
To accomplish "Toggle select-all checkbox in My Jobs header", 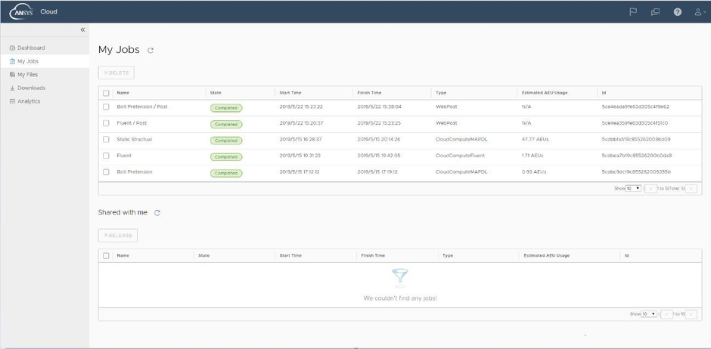I will [x=106, y=93].
